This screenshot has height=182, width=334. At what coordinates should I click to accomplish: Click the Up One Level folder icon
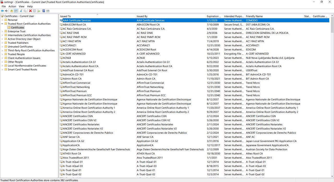11,11
